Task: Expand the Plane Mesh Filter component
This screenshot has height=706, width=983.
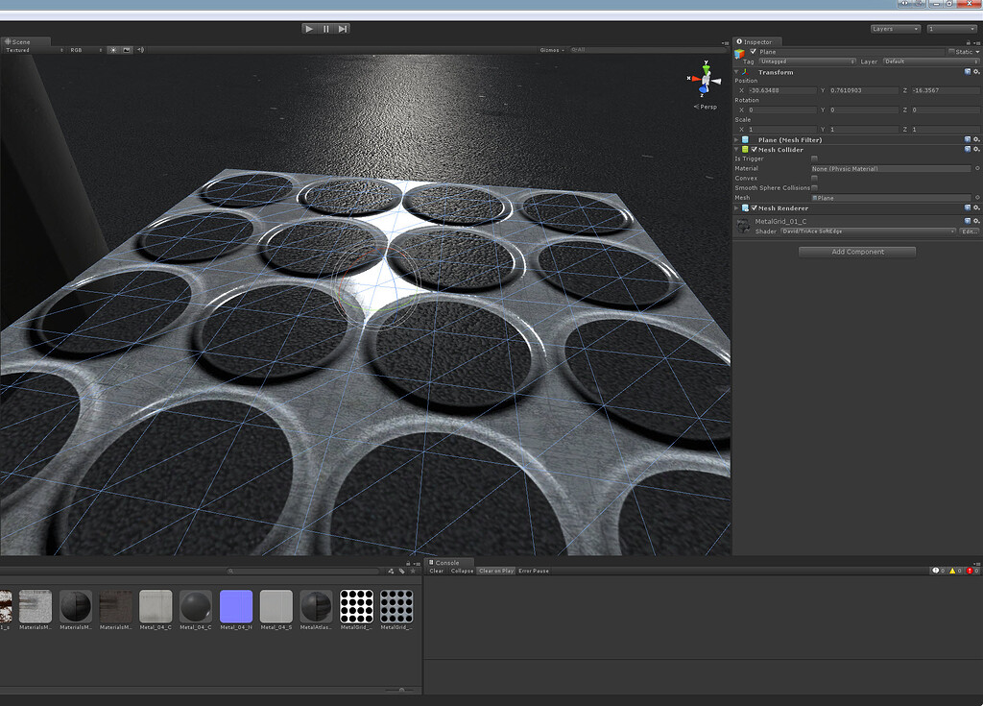Action: [x=735, y=139]
